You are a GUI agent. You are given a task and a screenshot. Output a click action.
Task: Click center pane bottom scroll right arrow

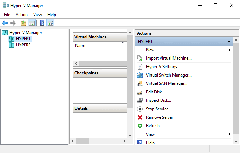click(x=124, y=141)
